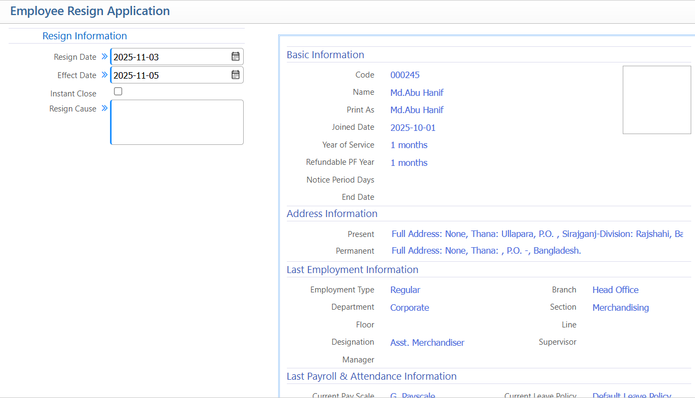Click the Regular employment type value
This screenshot has height=398, width=695.
405,290
